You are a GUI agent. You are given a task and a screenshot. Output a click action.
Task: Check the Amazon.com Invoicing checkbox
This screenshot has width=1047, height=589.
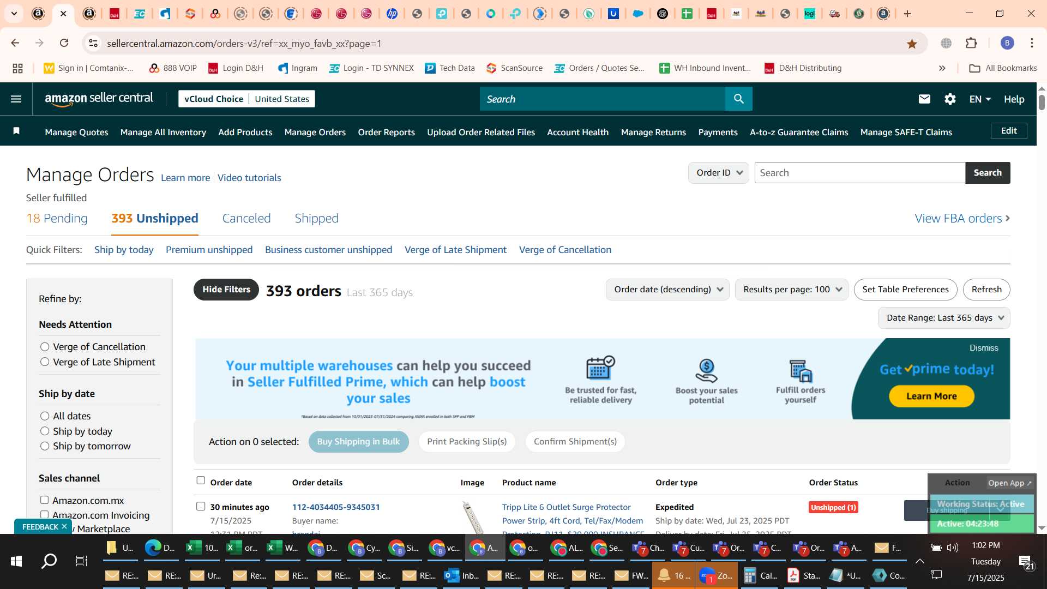(x=45, y=515)
